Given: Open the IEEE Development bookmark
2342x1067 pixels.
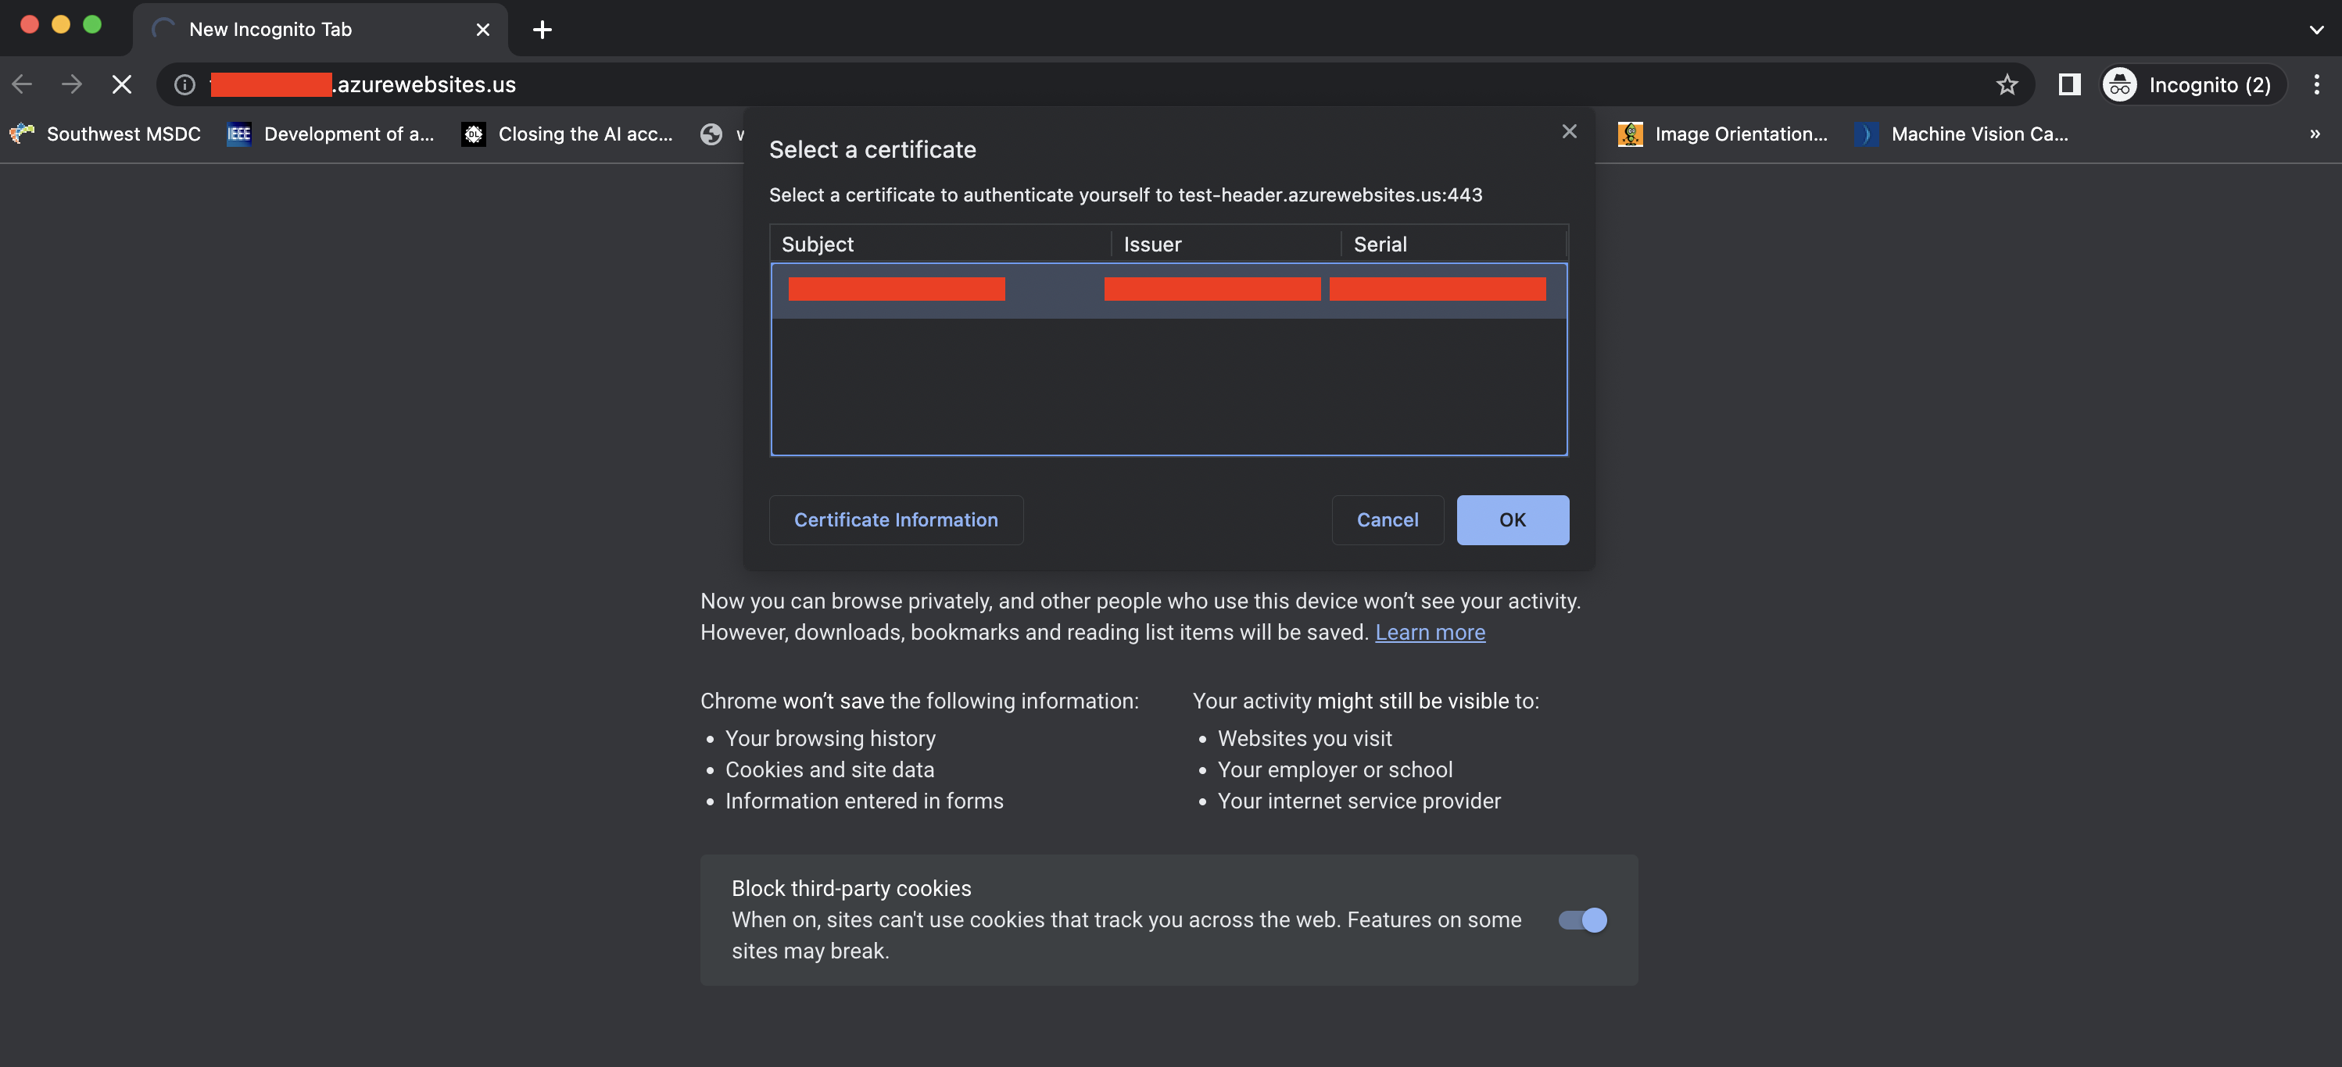Looking at the screenshot, I should (x=330, y=134).
